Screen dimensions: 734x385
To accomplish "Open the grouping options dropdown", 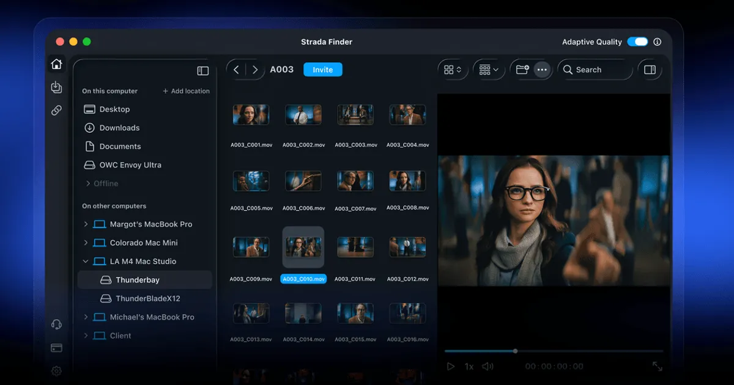I will point(489,70).
